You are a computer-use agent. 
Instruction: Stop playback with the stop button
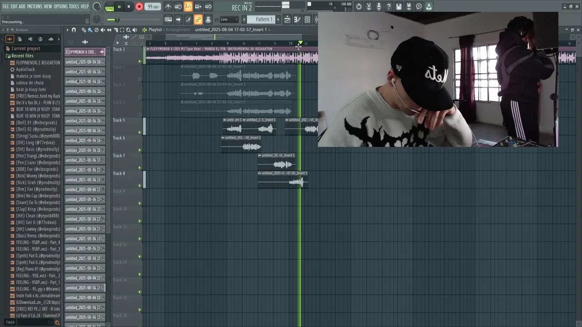[x=129, y=7]
